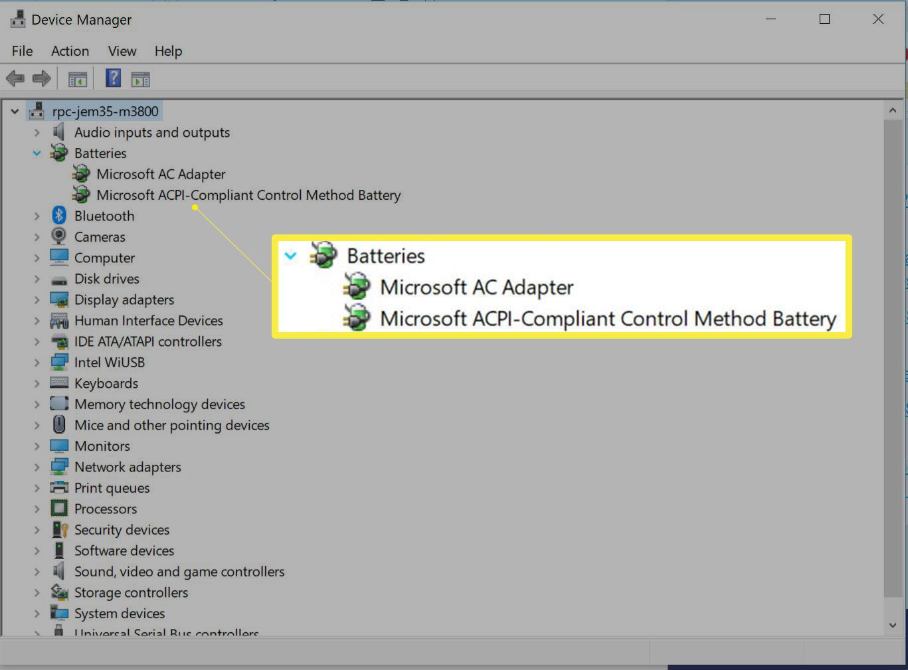Image resolution: width=908 pixels, height=670 pixels.
Task: Open the File menu
Action: coord(22,51)
